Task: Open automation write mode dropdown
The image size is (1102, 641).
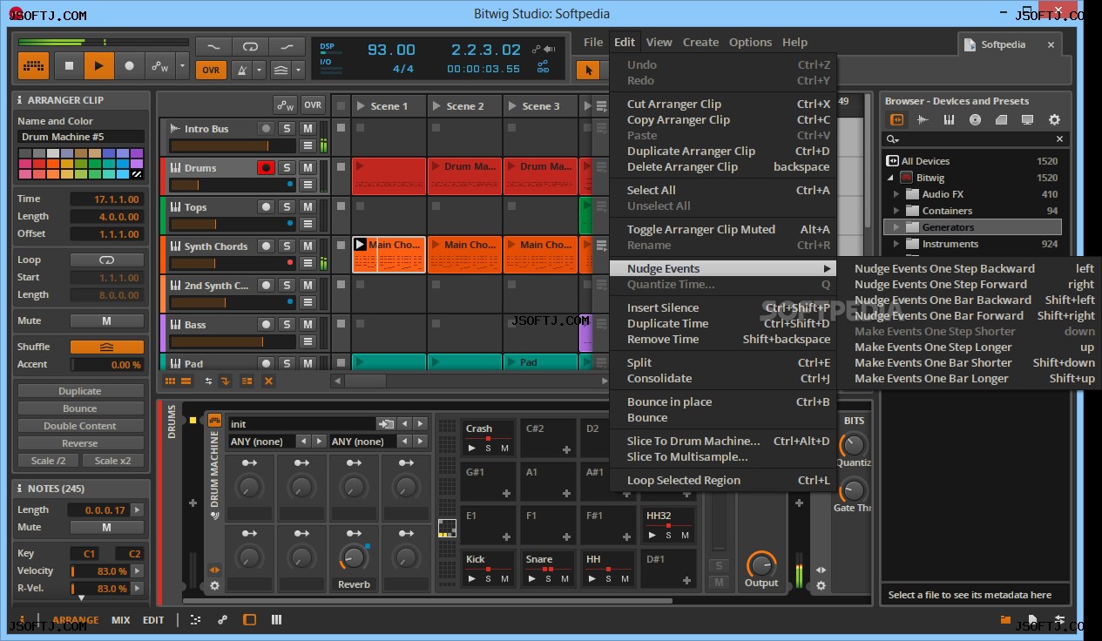Action: pyautogui.click(x=182, y=66)
